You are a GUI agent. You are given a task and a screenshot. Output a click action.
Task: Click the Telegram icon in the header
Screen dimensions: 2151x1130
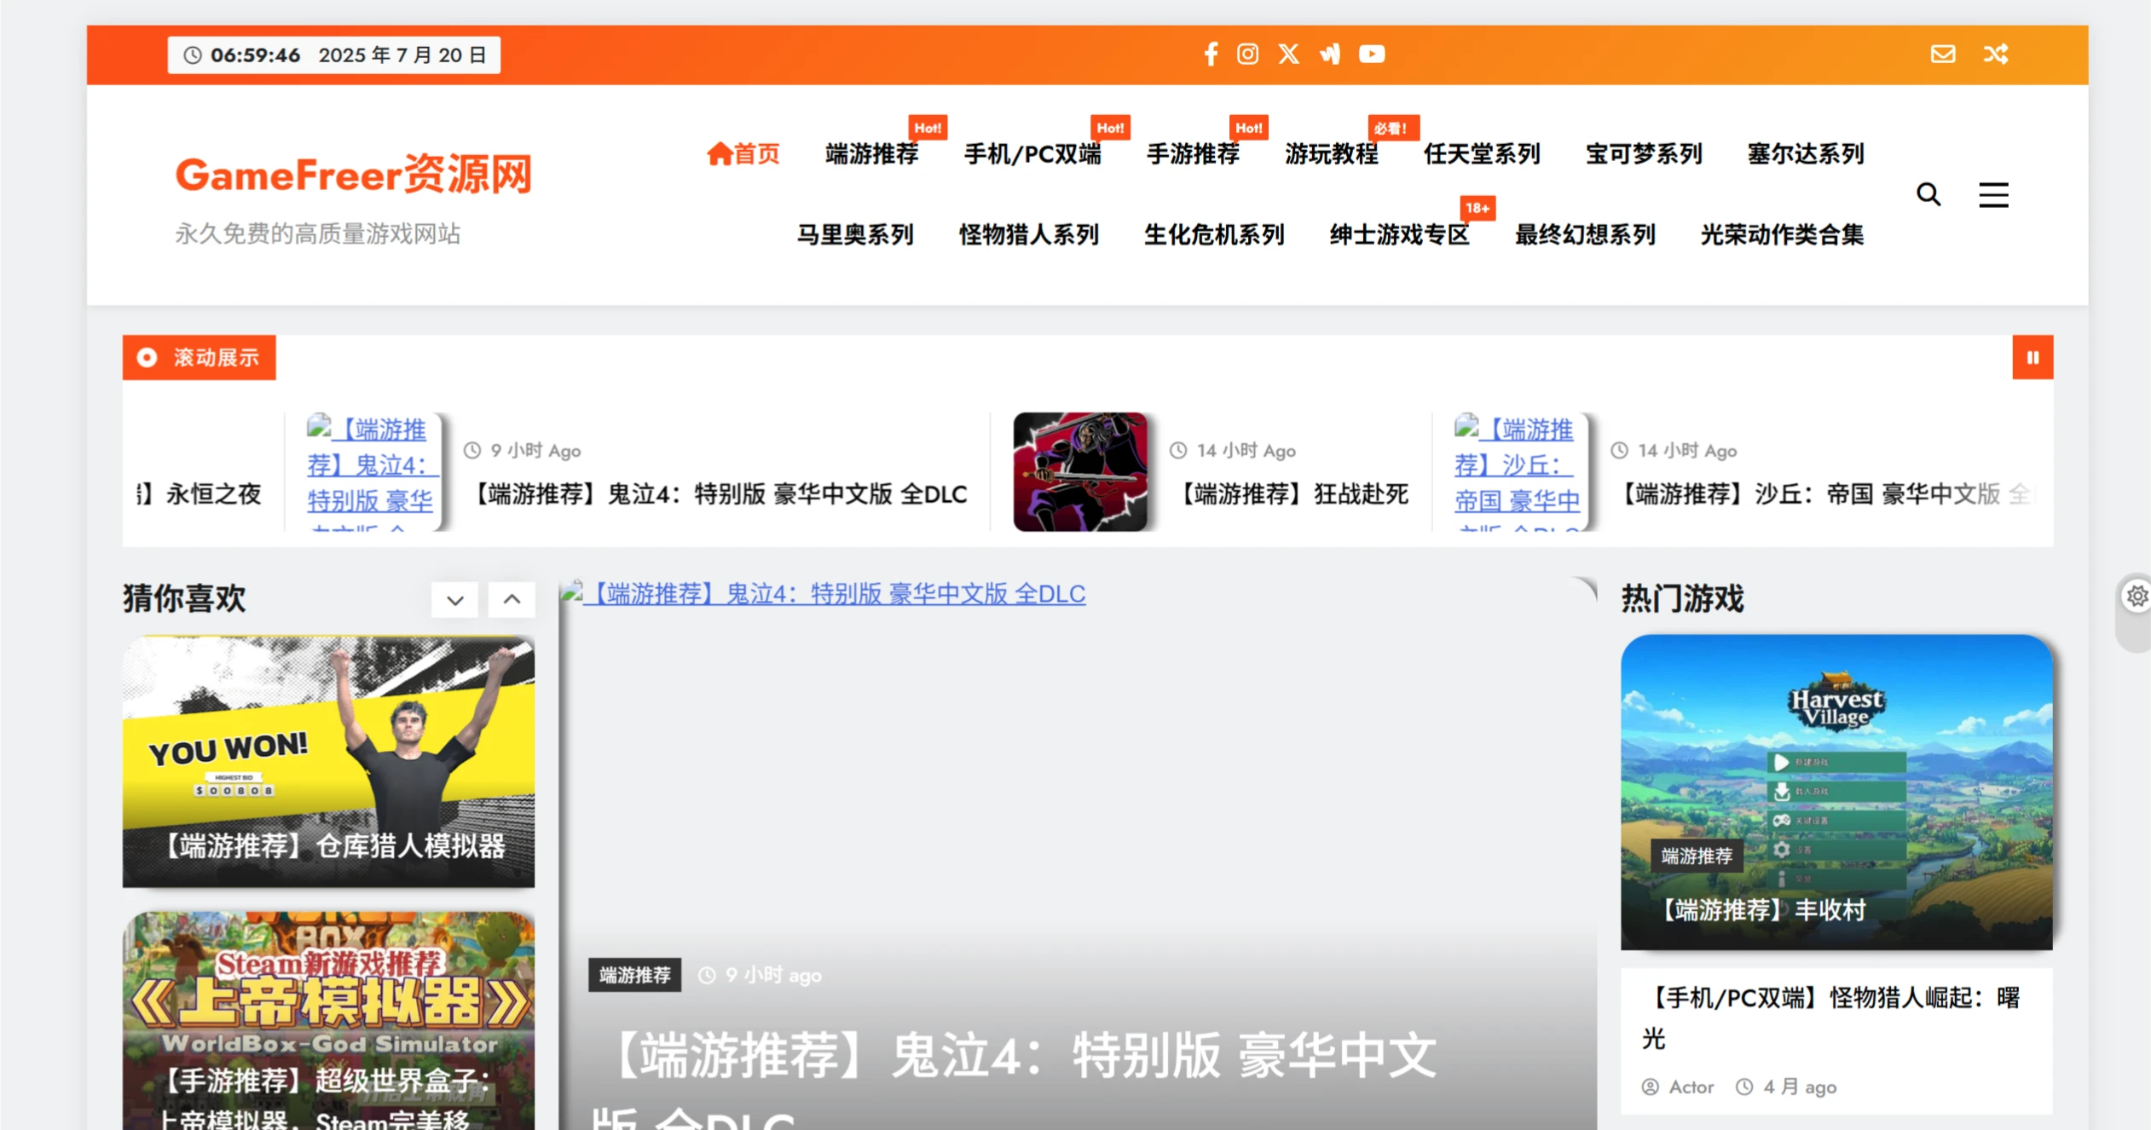tap(1329, 54)
